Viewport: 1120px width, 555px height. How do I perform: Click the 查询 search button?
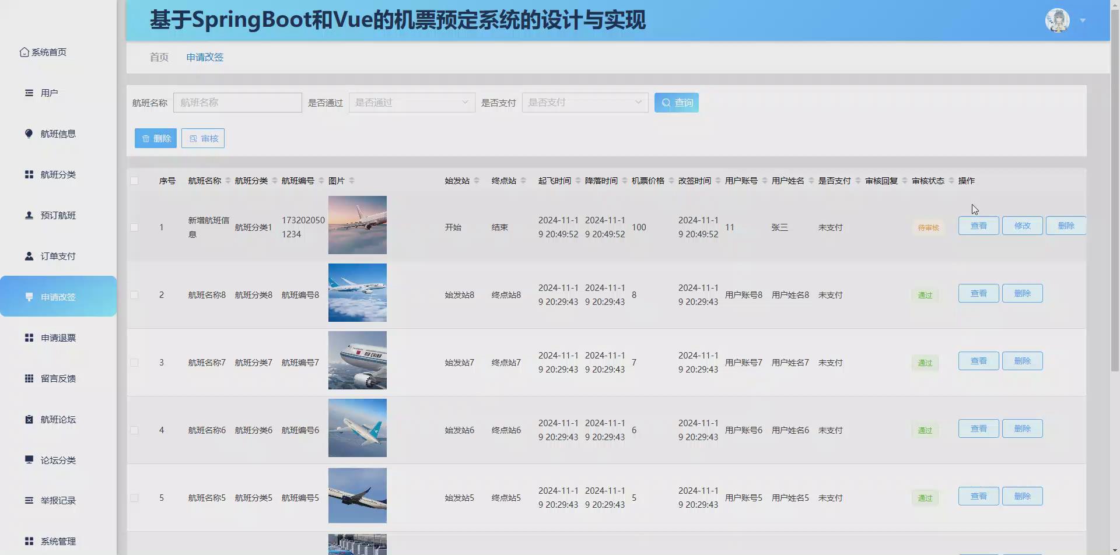click(x=677, y=103)
